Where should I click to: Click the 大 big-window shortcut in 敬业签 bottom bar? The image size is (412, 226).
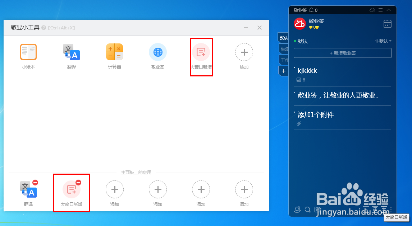tap(384, 209)
